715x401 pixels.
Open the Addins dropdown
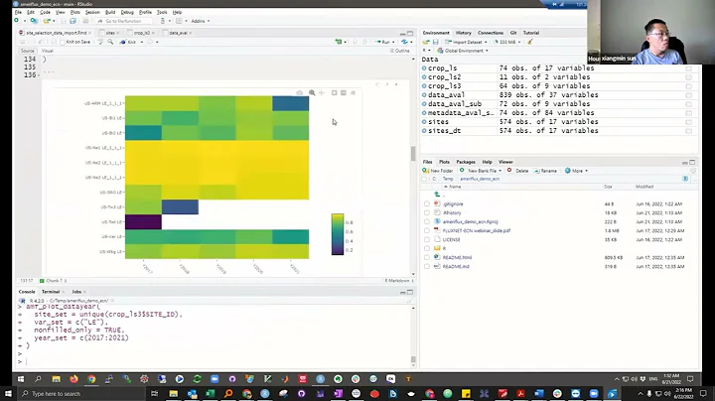click(x=201, y=21)
